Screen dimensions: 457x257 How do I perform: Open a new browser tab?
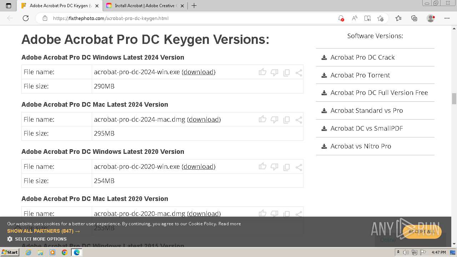click(194, 6)
